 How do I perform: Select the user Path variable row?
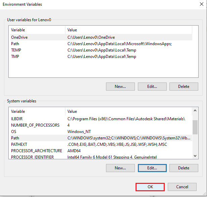pyautogui.click(x=15, y=44)
